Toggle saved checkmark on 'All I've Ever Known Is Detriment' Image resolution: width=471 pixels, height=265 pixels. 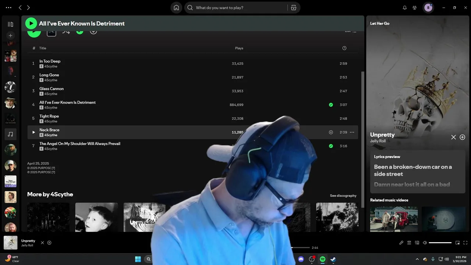pos(331,105)
